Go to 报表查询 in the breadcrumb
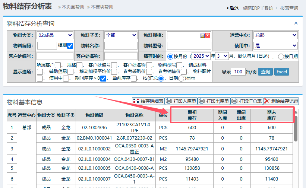Image resolution: width=306 pixels, height=188 pixels. tap(289, 8)
